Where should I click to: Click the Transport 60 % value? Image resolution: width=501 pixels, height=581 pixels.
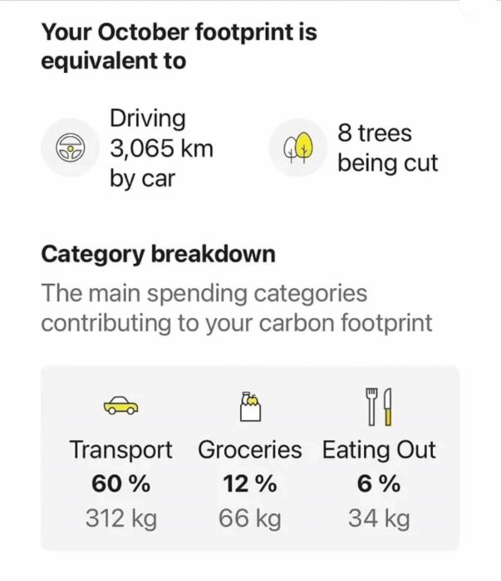120,483
